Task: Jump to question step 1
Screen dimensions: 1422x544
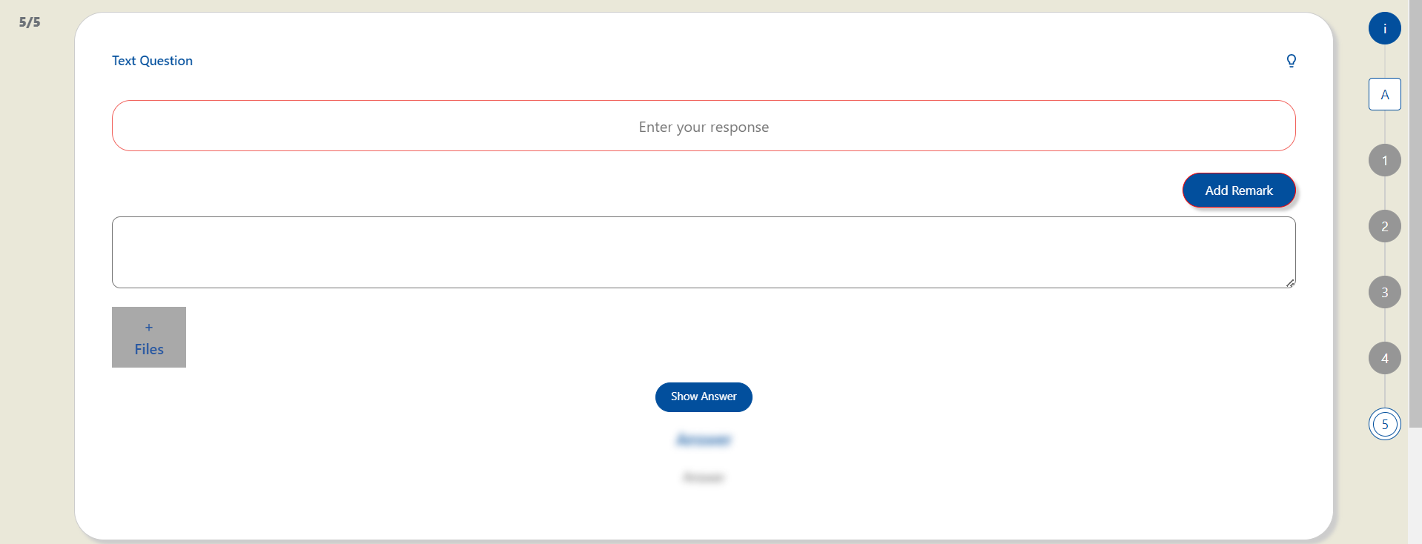Action: pyautogui.click(x=1384, y=160)
